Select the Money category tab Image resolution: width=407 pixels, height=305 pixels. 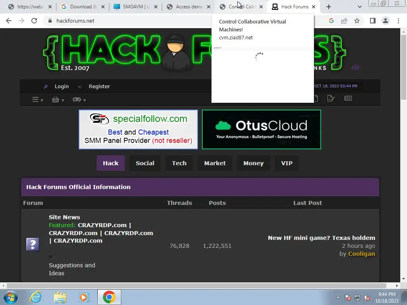click(253, 163)
